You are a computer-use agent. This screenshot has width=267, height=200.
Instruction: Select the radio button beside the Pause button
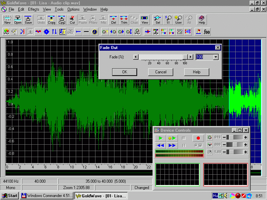[196, 145]
